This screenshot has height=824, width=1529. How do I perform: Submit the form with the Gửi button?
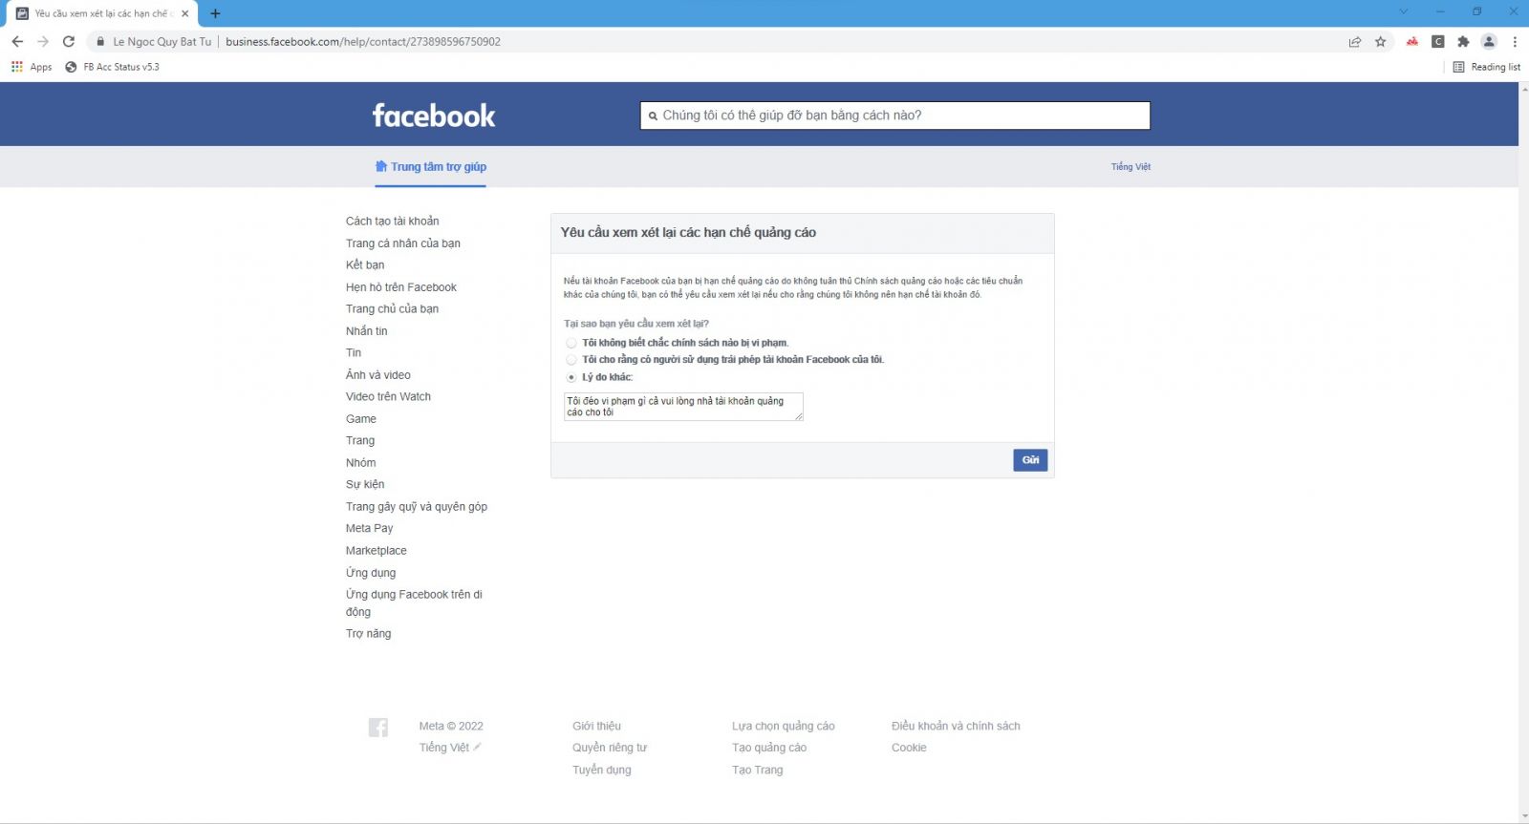(1030, 460)
